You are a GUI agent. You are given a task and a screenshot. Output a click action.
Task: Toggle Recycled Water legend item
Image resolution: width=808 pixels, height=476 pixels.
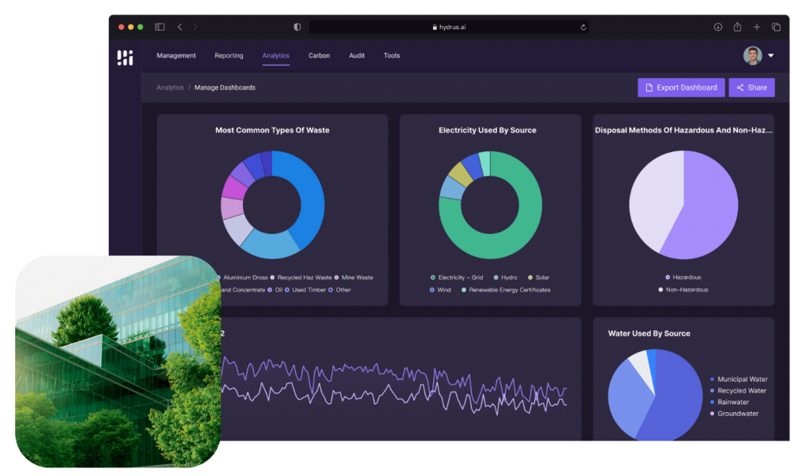(738, 391)
